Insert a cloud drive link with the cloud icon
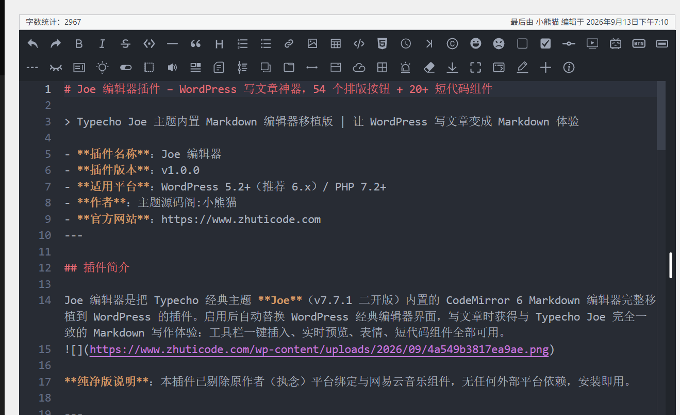Image resolution: width=680 pixels, height=415 pixels. [359, 68]
